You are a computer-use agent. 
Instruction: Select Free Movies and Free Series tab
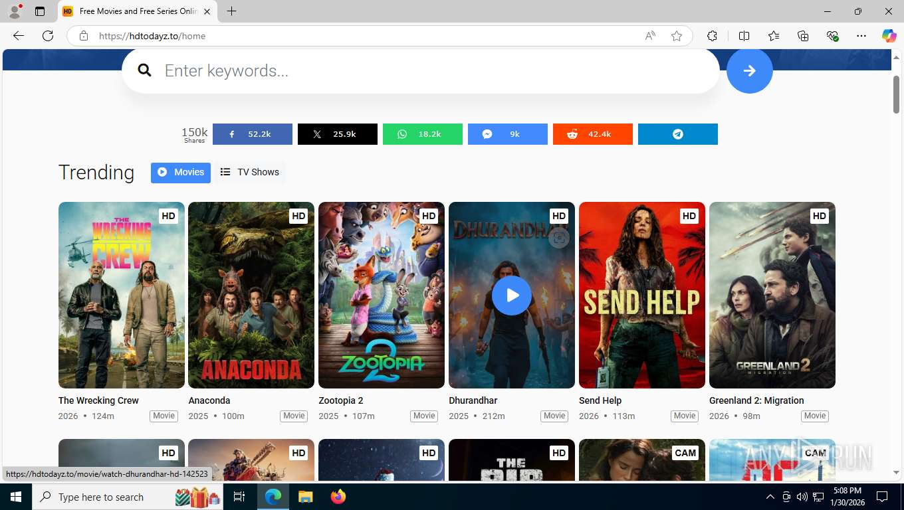(138, 11)
